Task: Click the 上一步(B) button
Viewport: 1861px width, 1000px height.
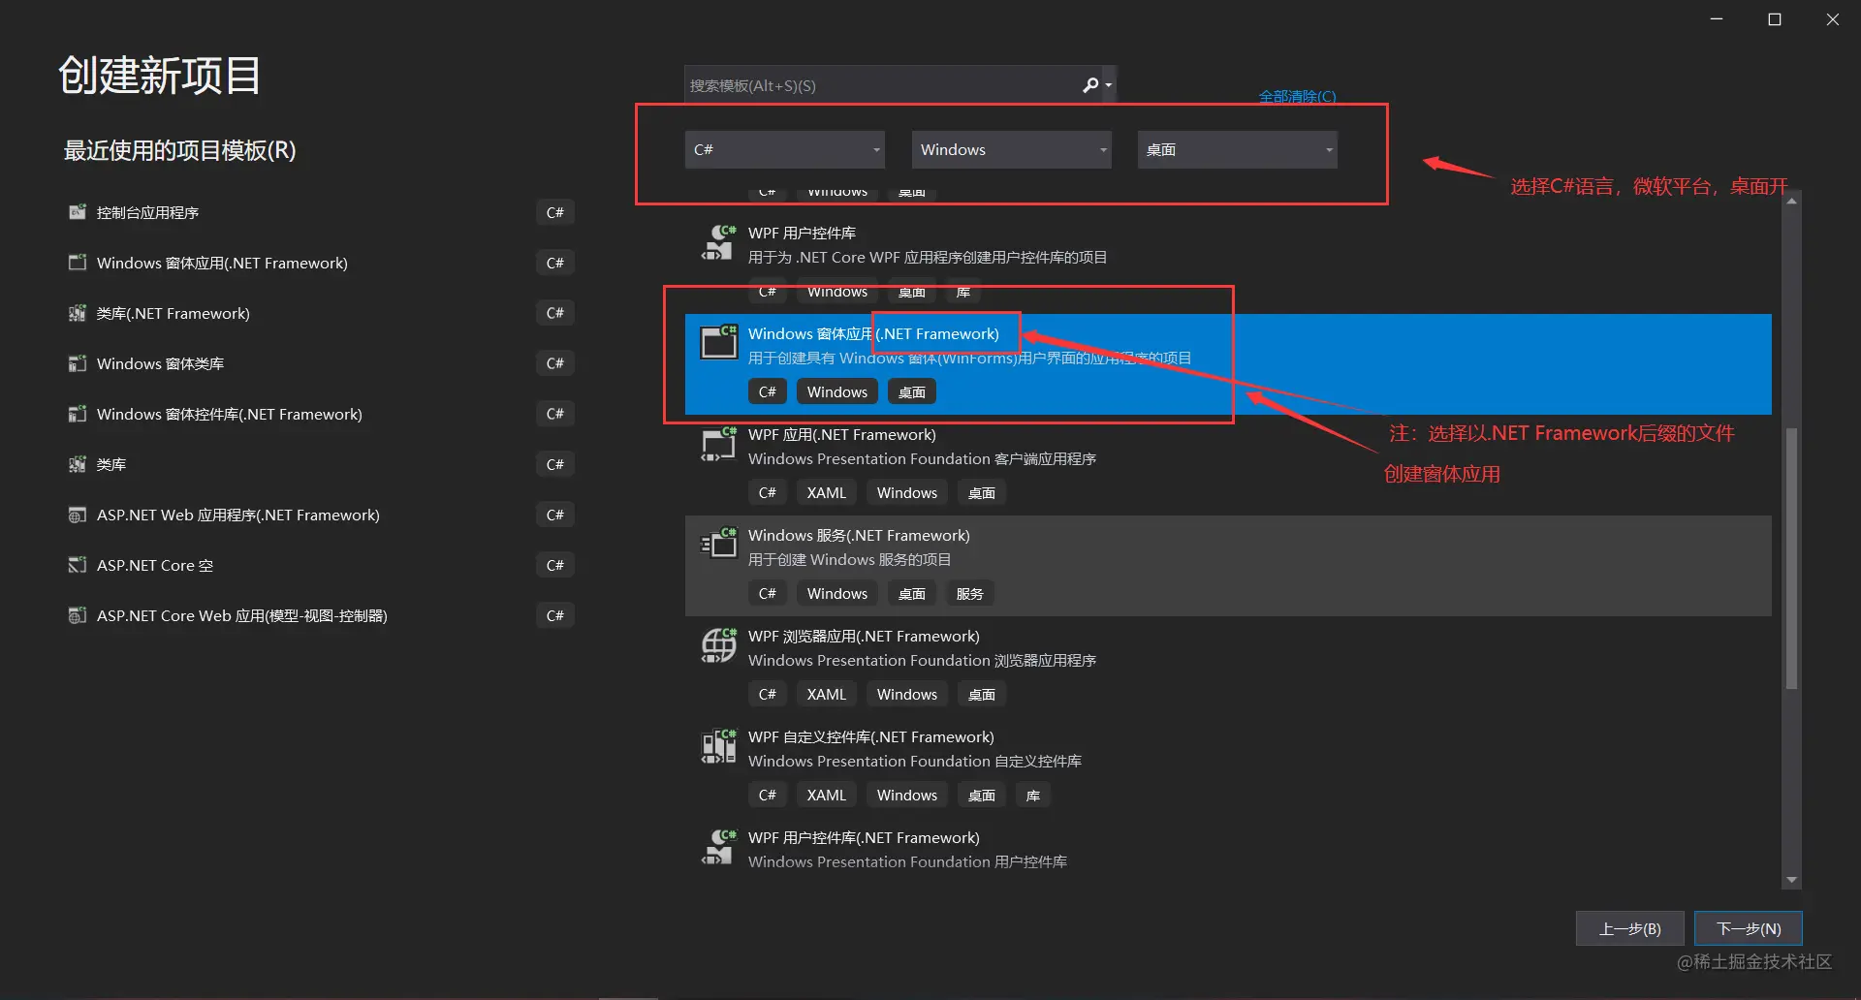Action: (1629, 928)
